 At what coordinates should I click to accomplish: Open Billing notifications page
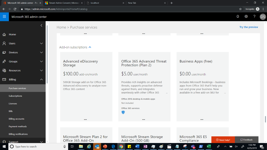(x=18, y=134)
